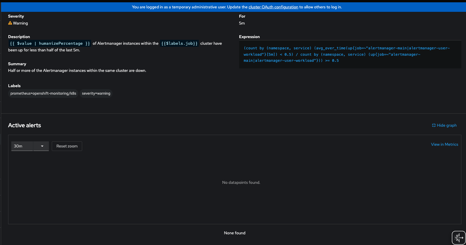Select the severity=warning label chip
This screenshot has width=466, height=245.
tap(96, 93)
